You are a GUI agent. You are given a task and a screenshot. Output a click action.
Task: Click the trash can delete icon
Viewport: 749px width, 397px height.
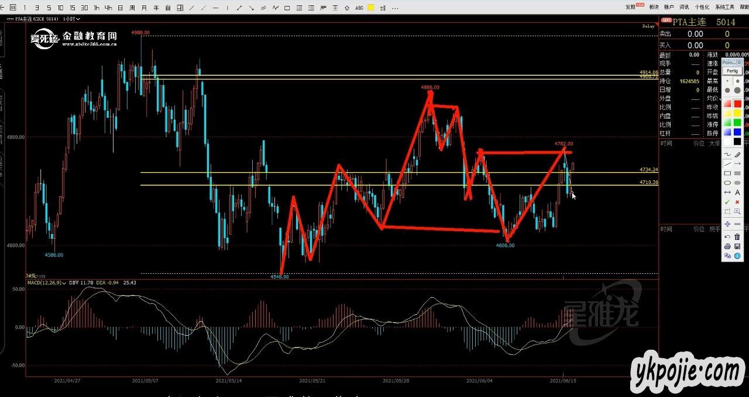pyautogui.click(x=737, y=236)
